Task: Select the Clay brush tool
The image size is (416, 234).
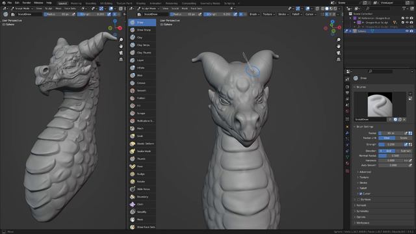Action: (142, 38)
